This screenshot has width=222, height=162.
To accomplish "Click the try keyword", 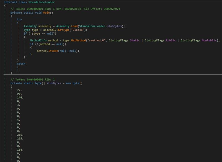I will coord(19,19).
